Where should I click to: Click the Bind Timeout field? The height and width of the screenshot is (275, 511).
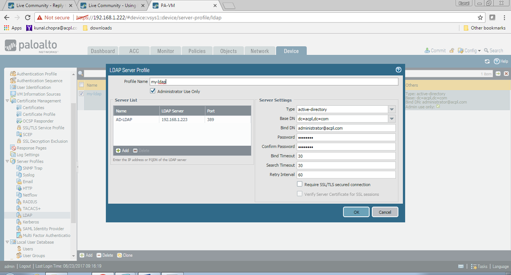pyautogui.click(x=346, y=156)
